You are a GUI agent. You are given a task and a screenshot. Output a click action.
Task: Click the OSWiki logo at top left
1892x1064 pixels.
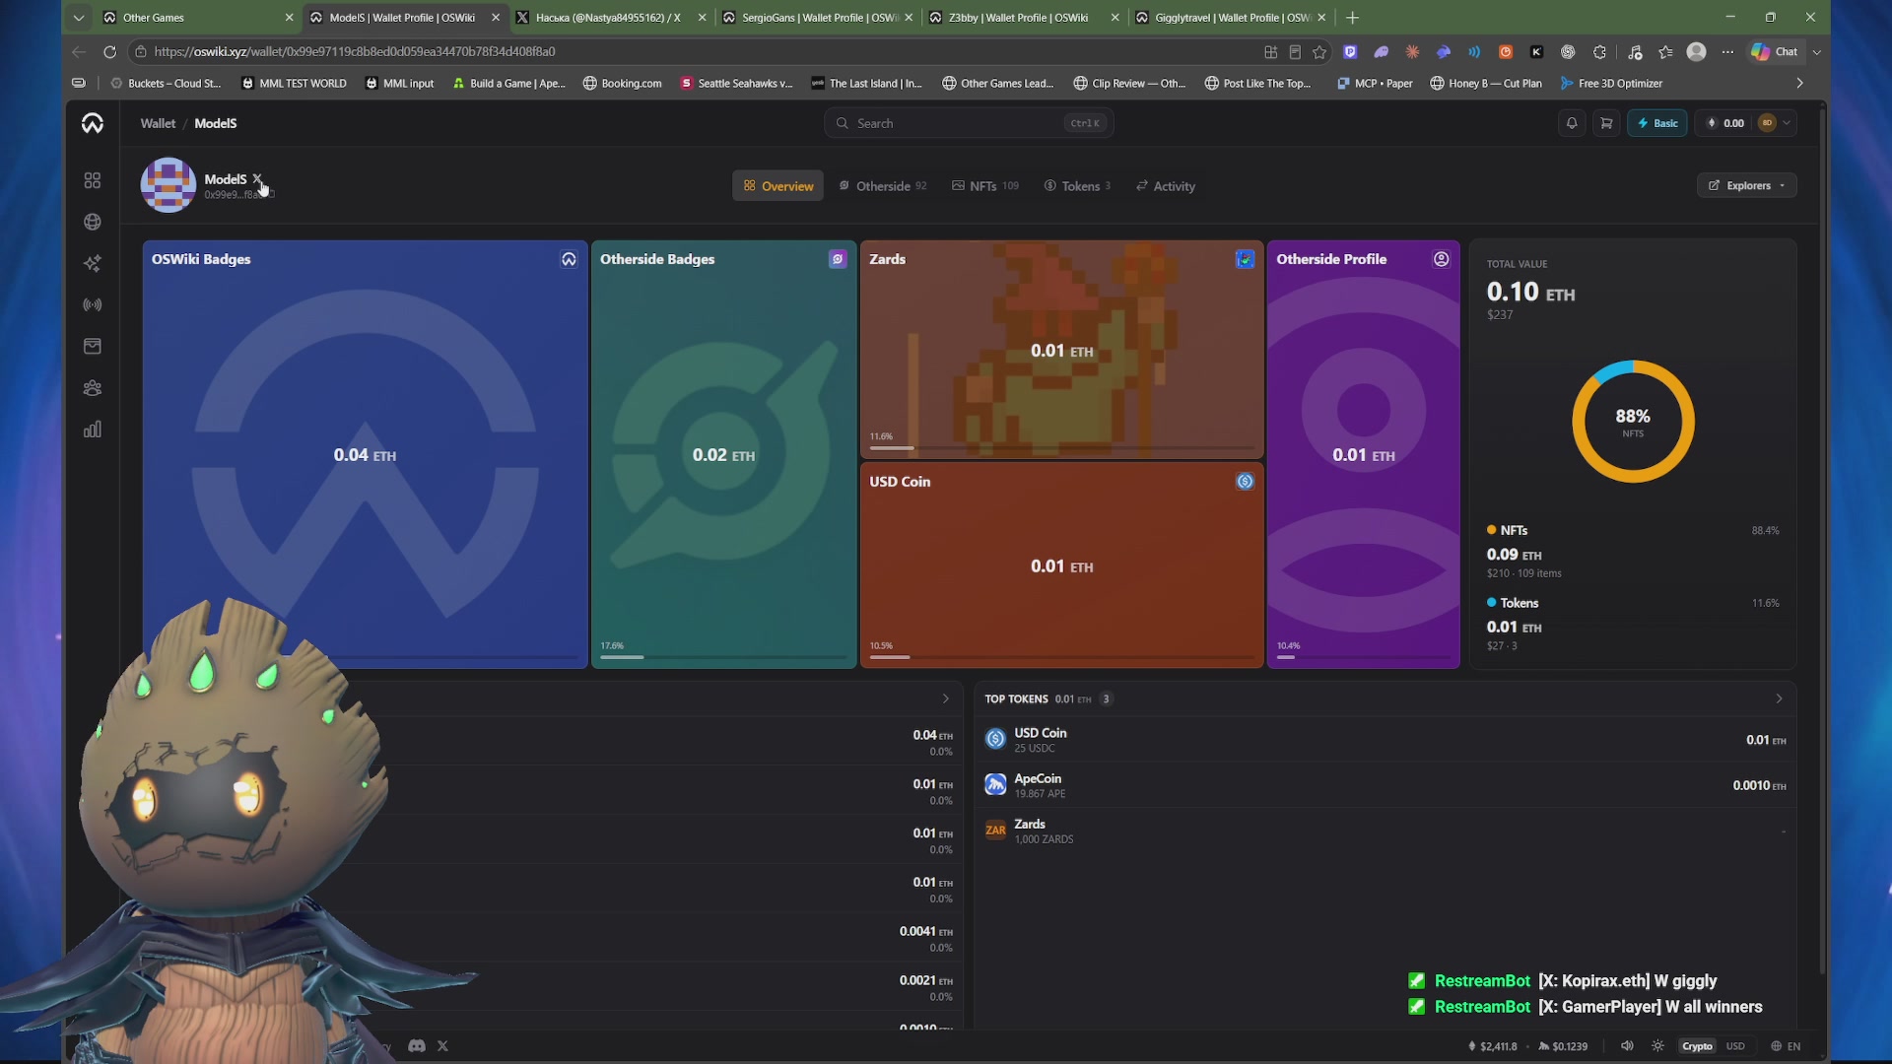93,123
